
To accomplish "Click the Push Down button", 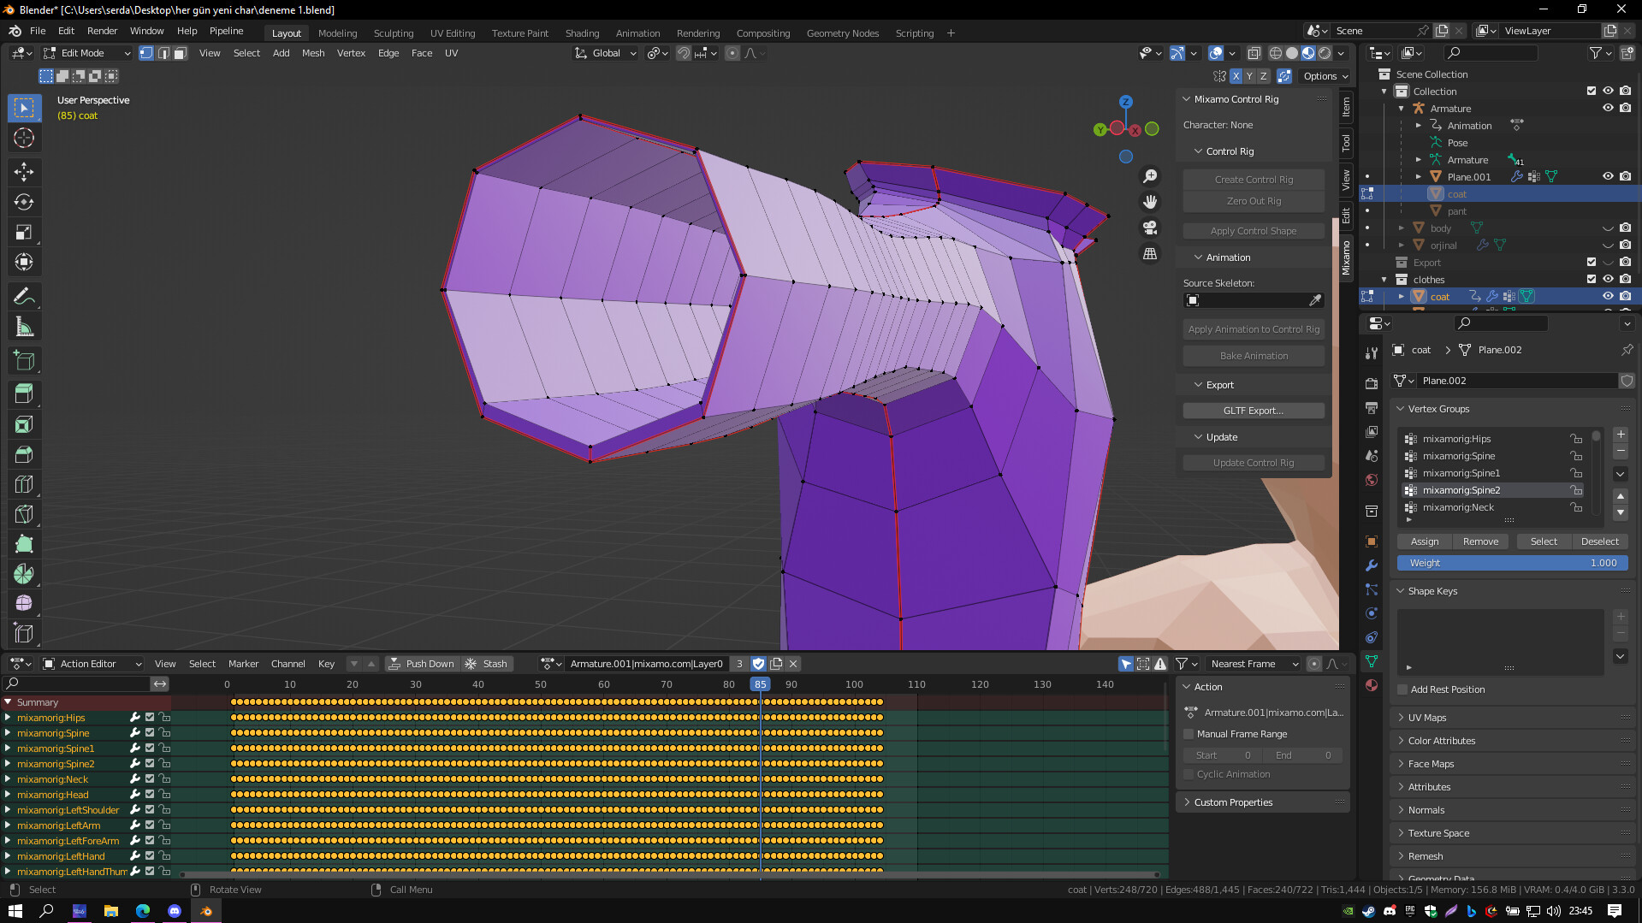I will click(422, 664).
